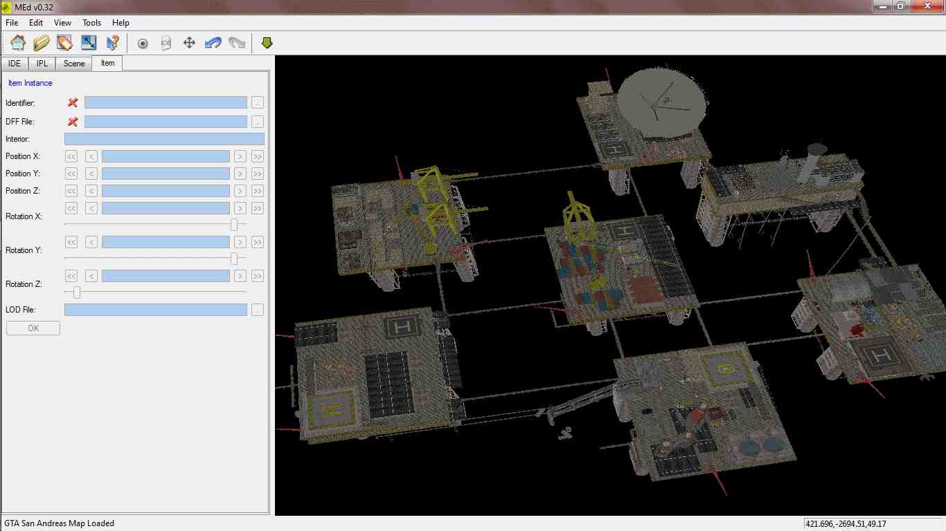Image resolution: width=946 pixels, height=531 pixels.
Task: Decrease Rotation Y with < button
Action: pos(91,242)
